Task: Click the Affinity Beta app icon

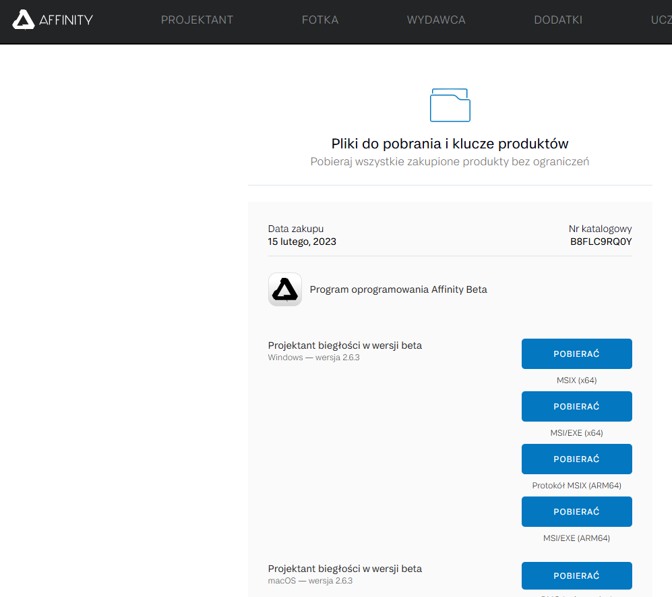Action: (x=285, y=289)
